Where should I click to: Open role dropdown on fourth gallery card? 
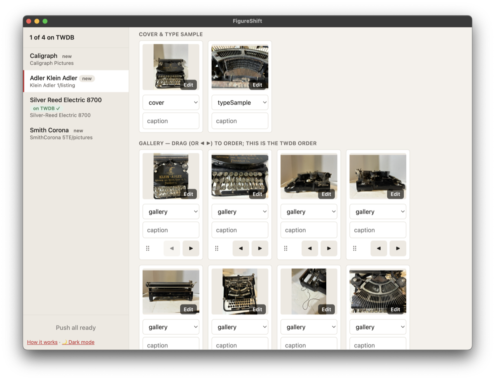pyautogui.click(x=378, y=212)
